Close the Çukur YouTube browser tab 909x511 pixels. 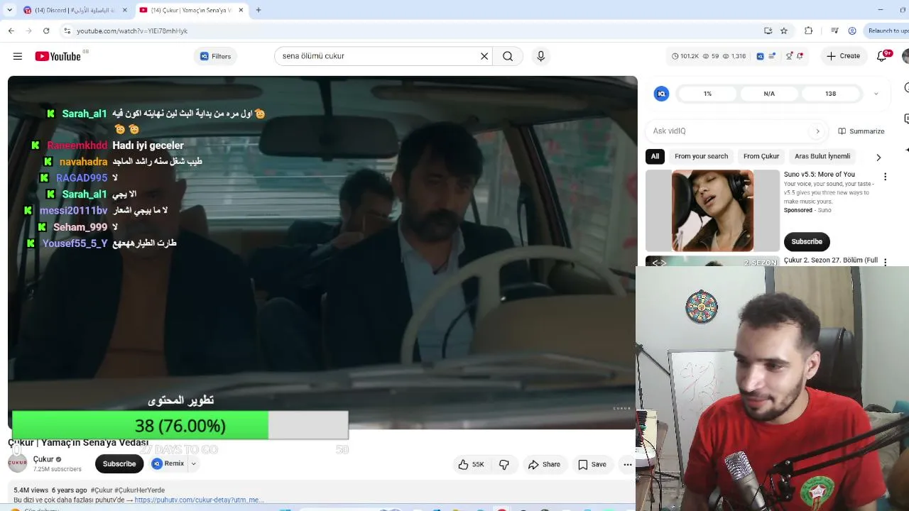point(241,11)
